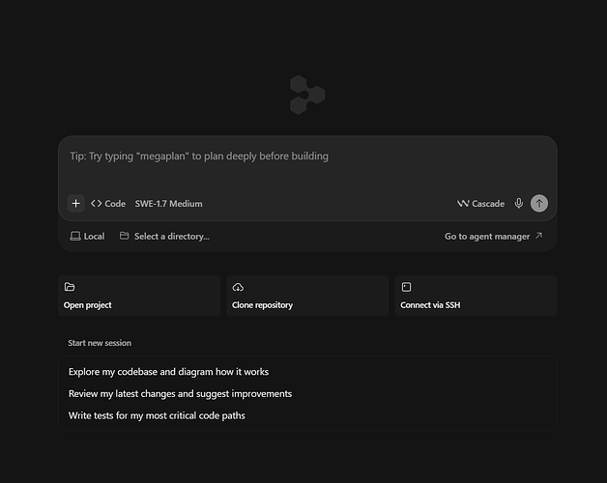Select Review my latest changes suggestion
The width and height of the screenshot is (607, 483).
pyautogui.click(x=307, y=393)
